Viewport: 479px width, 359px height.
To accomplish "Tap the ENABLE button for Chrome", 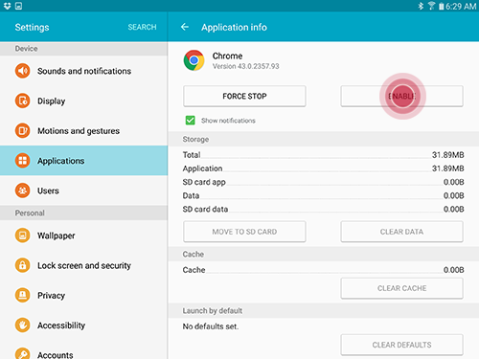I will coord(401,96).
